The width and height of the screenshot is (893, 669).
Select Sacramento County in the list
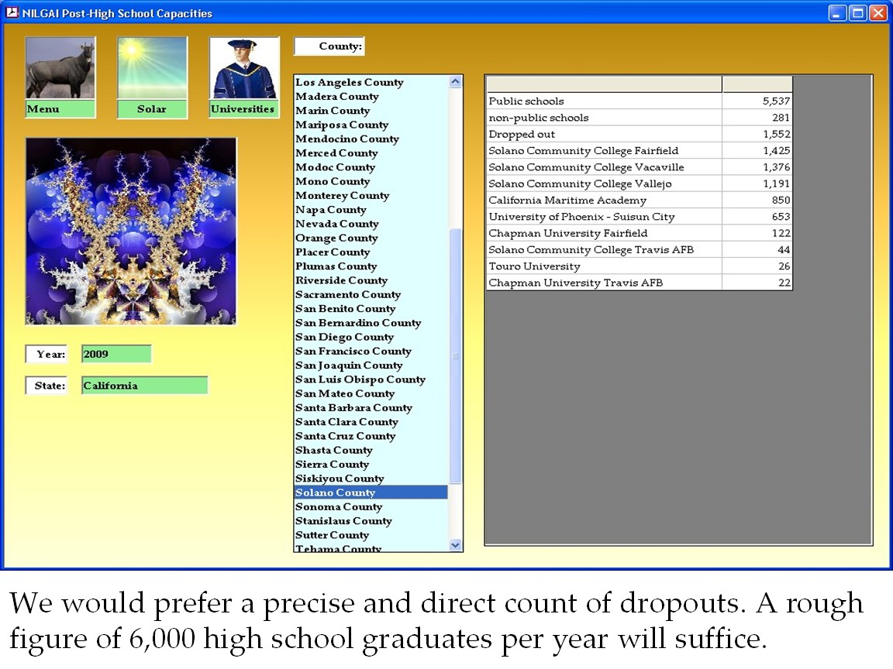pyautogui.click(x=348, y=295)
